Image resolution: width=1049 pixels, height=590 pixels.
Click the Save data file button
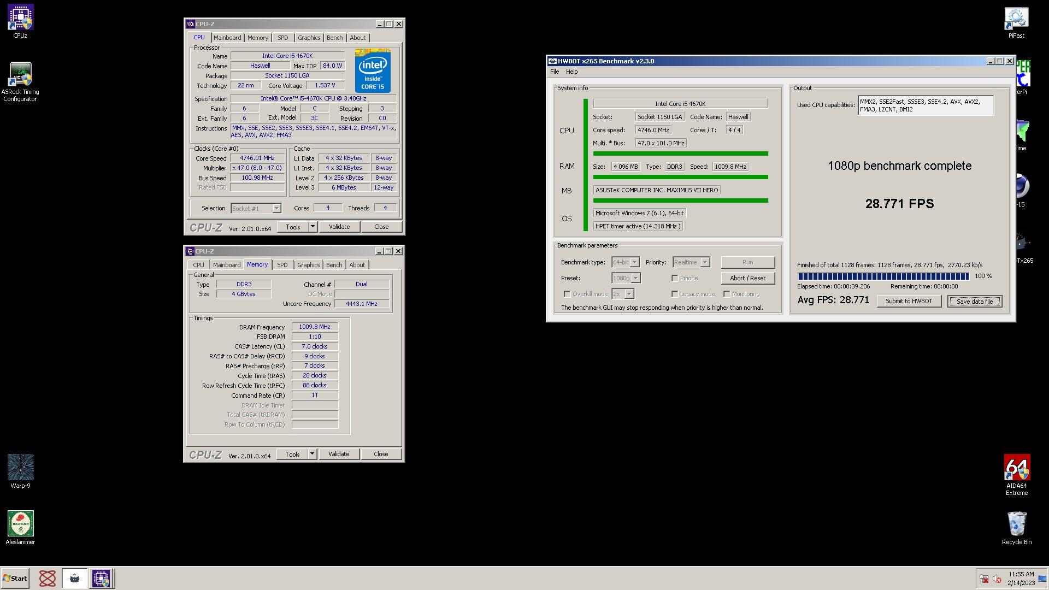pyautogui.click(x=975, y=301)
